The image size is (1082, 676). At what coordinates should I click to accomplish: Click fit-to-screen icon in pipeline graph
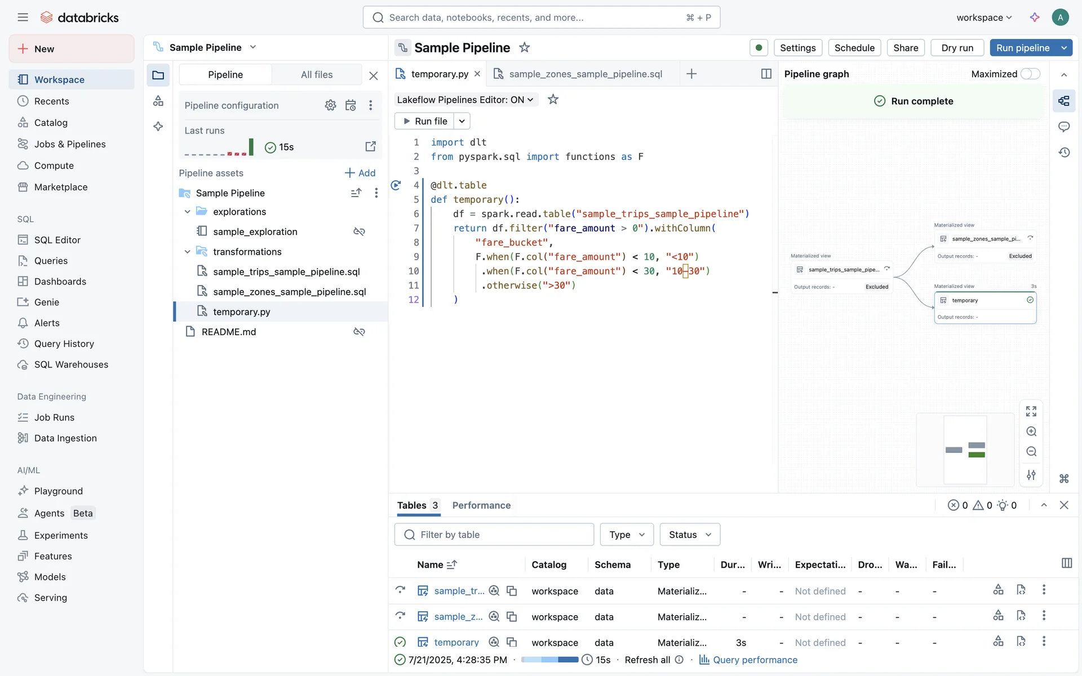click(x=1031, y=411)
